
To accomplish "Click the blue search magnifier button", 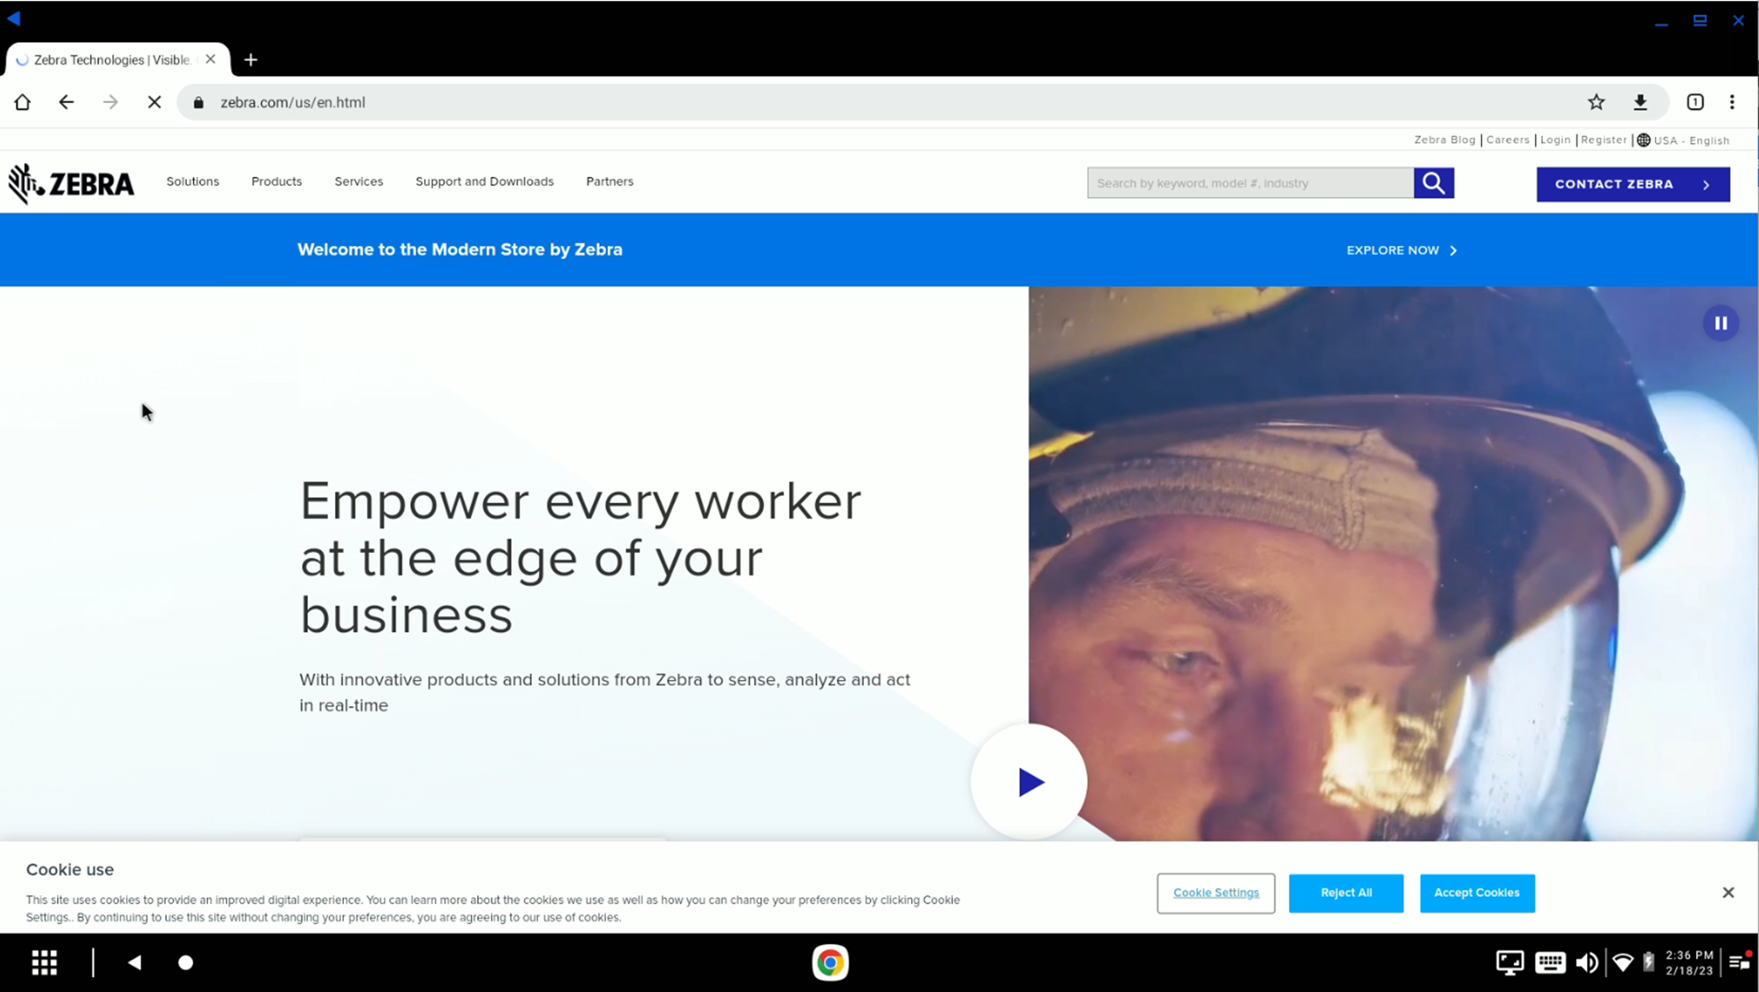I will (1433, 183).
